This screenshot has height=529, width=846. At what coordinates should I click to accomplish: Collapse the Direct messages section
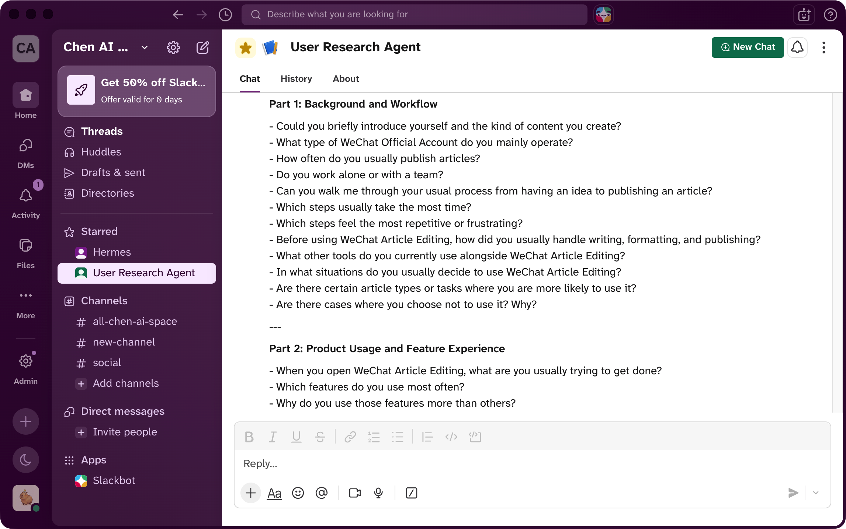coord(122,411)
